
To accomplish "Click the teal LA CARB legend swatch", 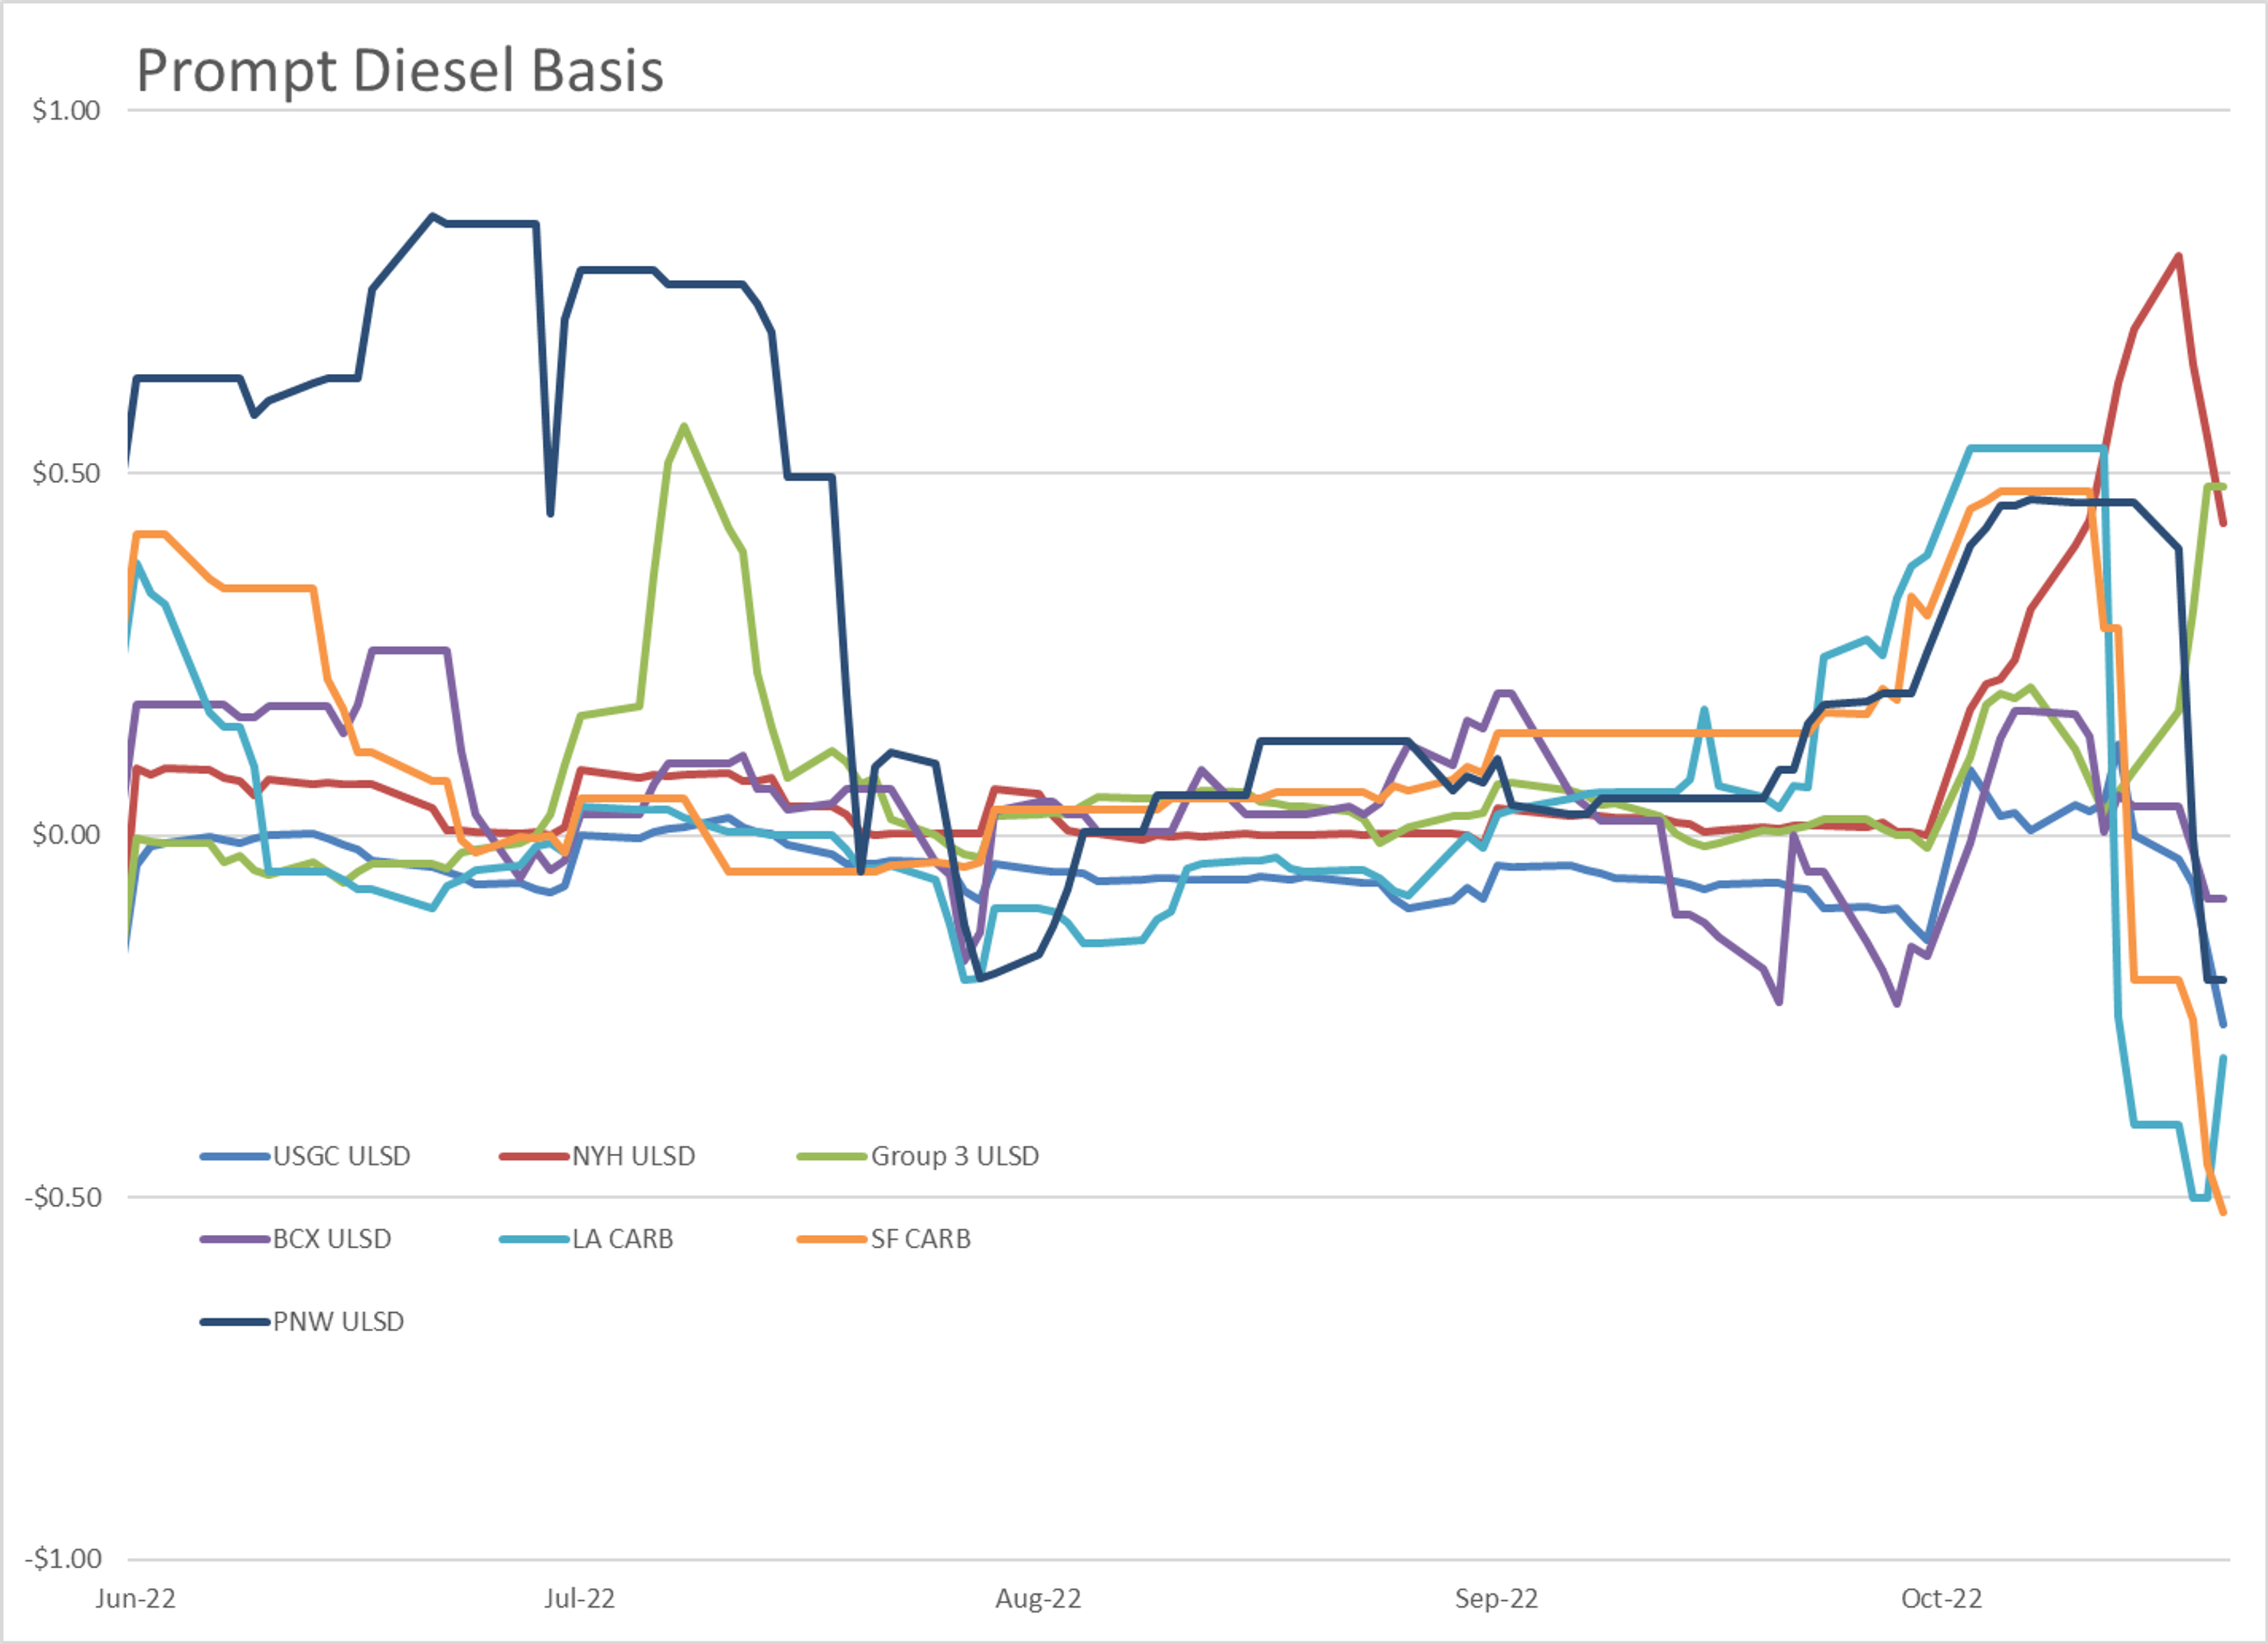I will tap(534, 1240).
